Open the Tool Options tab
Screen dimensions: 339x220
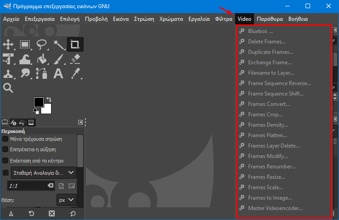click(x=5, y=123)
